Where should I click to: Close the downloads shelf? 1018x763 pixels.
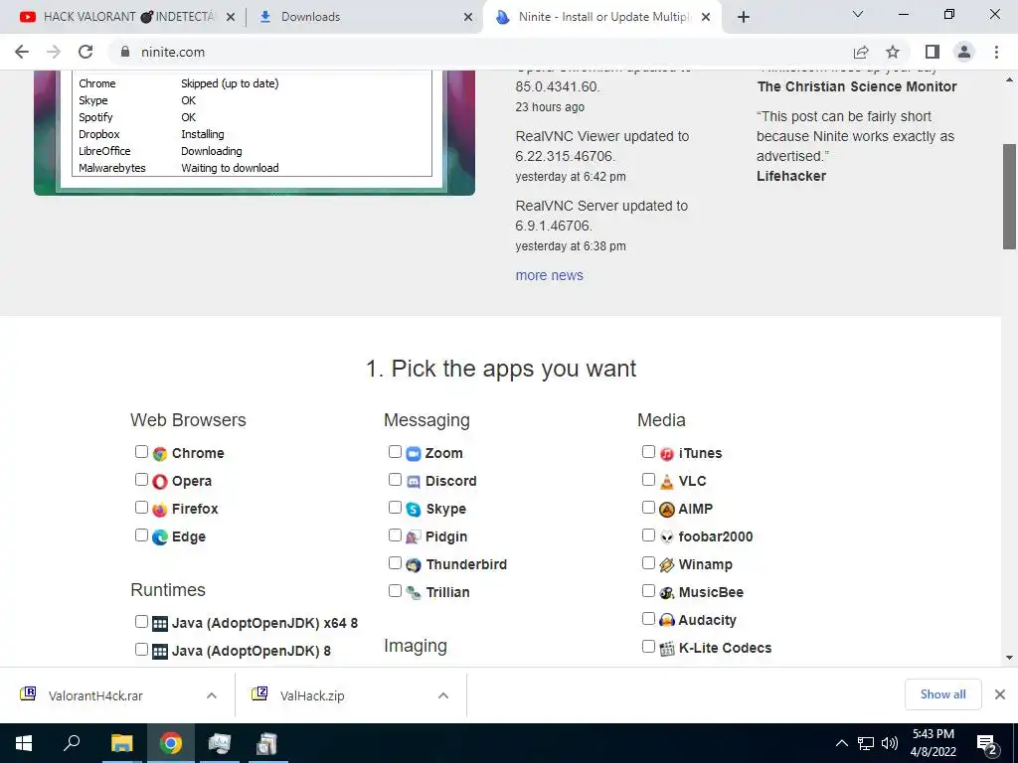pyautogui.click(x=1000, y=694)
